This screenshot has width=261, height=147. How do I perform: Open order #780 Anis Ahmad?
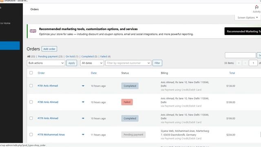click(x=48, y=102)
